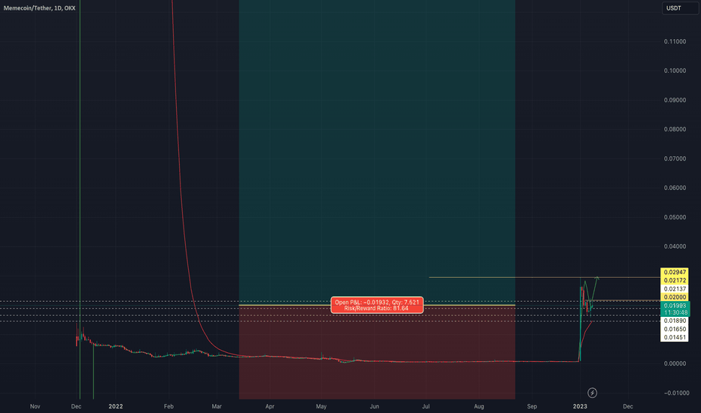
Task: Open the USDT currency selector
Action: 679,8
